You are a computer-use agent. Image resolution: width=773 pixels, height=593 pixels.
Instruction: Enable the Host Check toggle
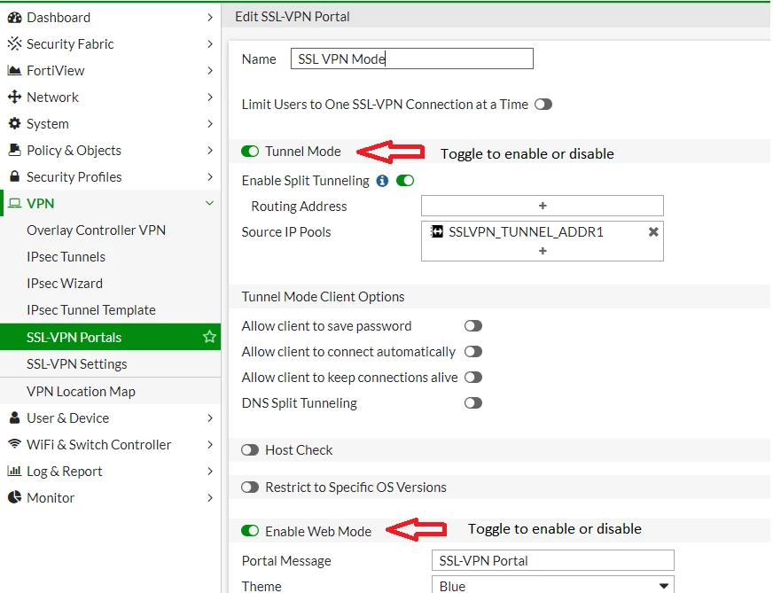click(250, 450)
